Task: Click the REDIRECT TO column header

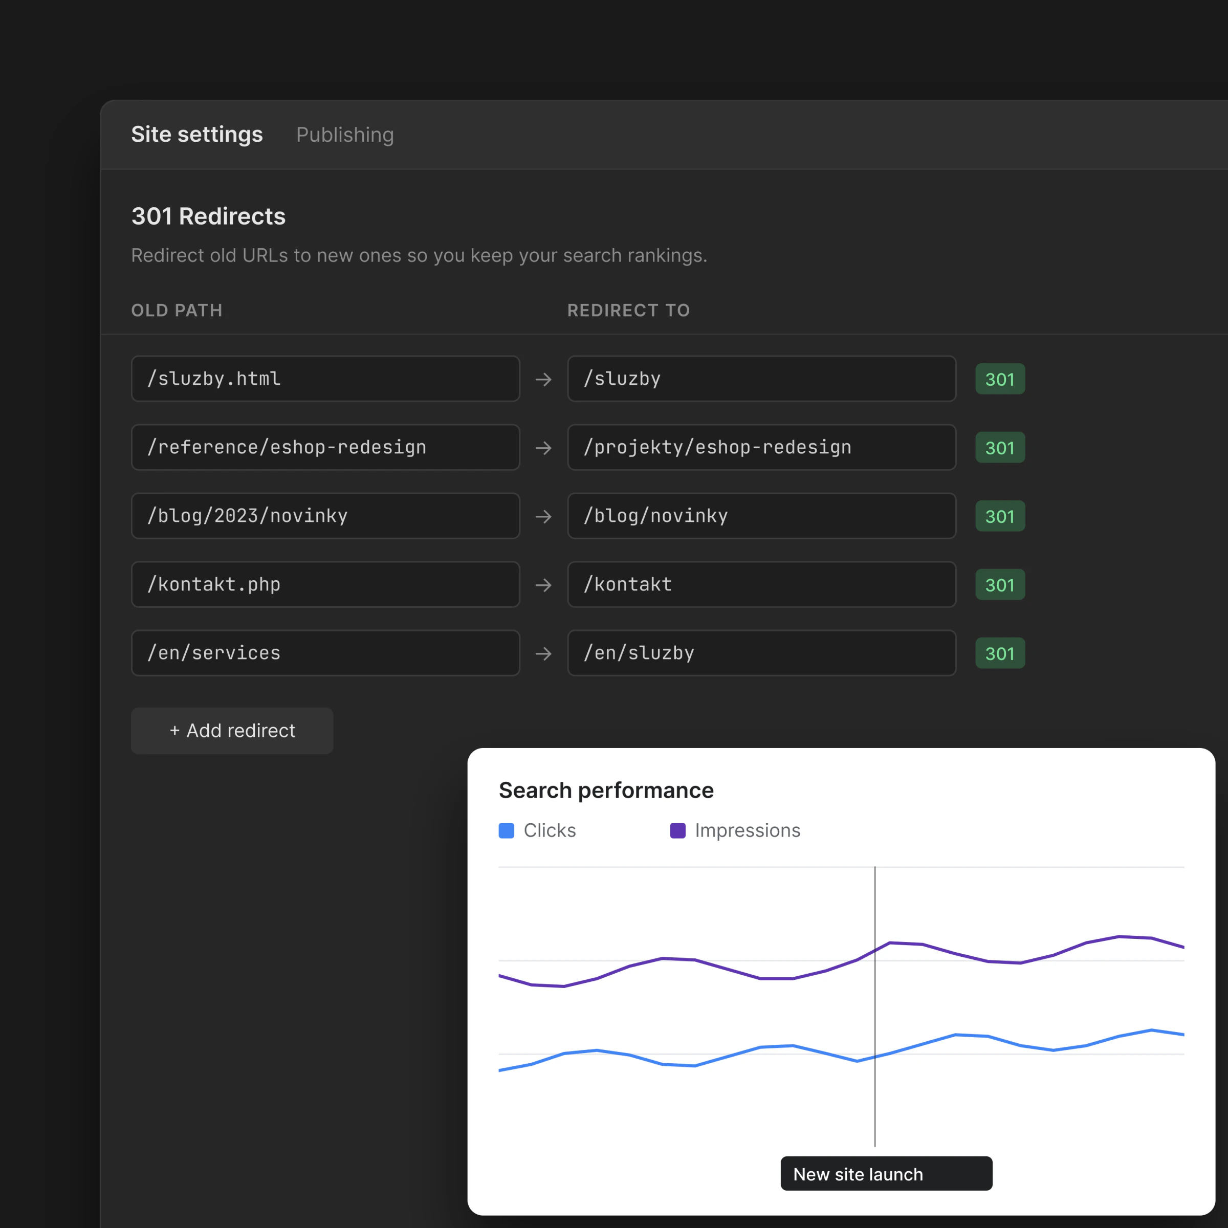Action: (629, 310)
